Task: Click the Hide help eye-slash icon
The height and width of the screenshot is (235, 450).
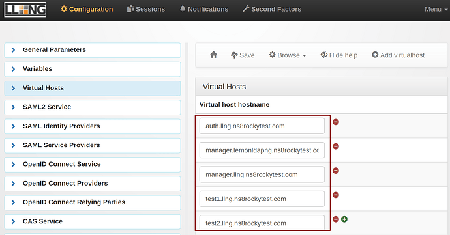Action: click(324, 55)
